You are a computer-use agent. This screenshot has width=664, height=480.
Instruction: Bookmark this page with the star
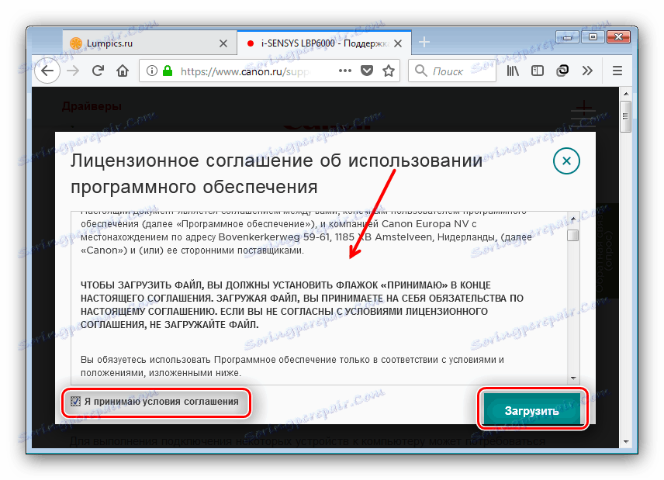coord(389,71)
